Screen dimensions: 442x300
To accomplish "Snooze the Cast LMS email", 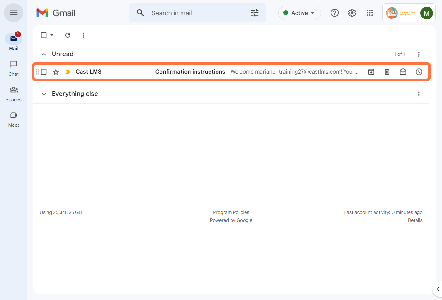I will 419,72.
